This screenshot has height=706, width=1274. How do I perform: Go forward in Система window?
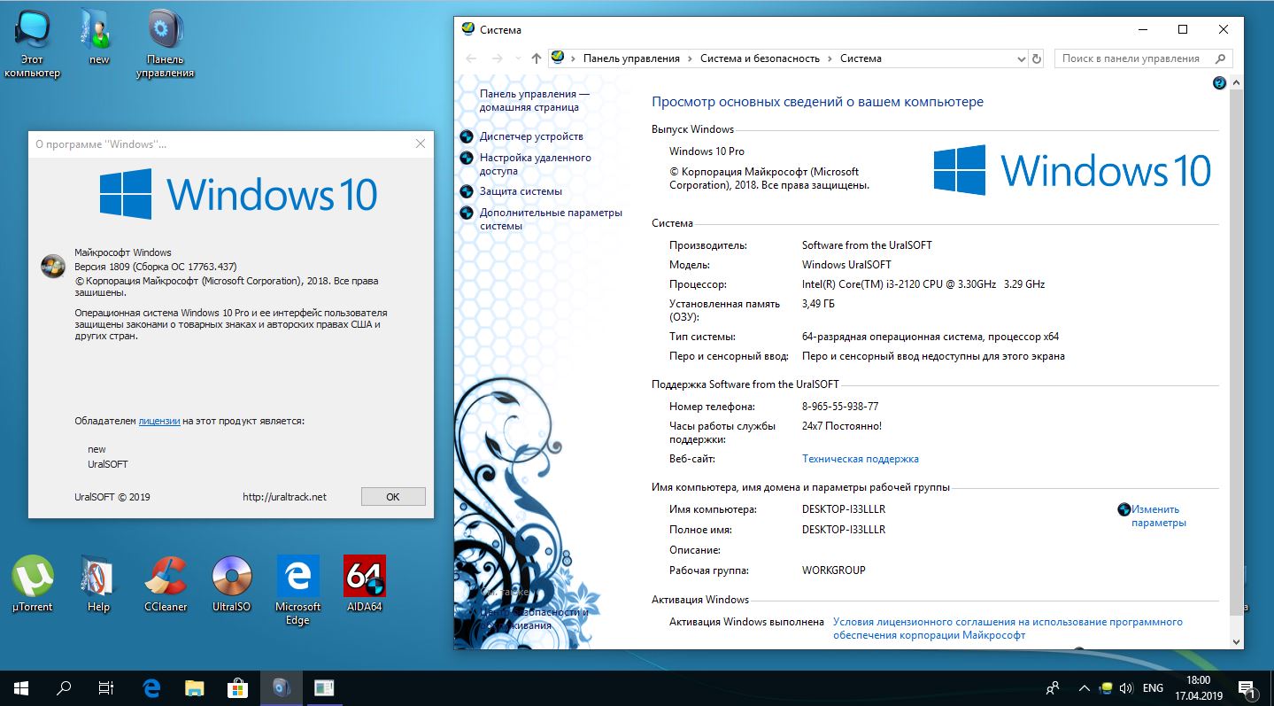498,58
